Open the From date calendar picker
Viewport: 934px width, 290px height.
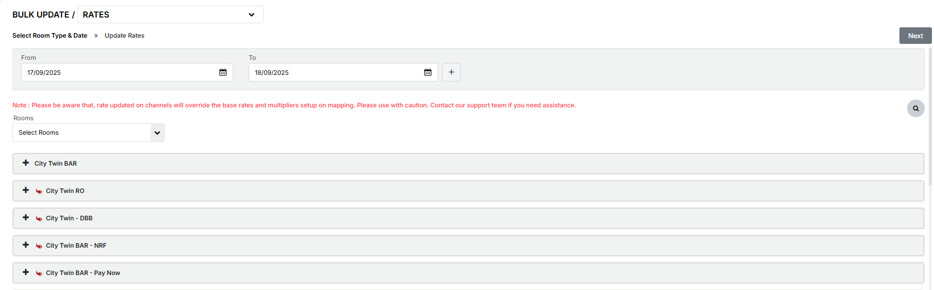click(223, 73)
